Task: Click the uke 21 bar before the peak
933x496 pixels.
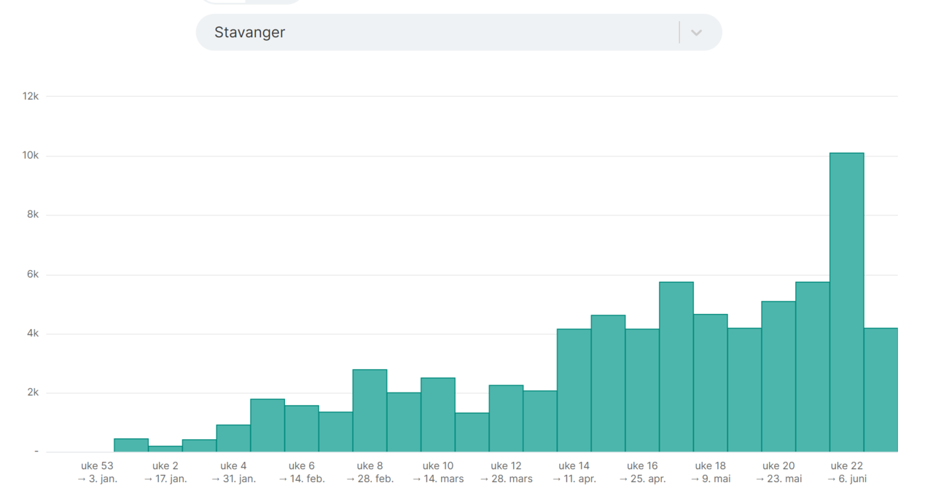Action: (x=812, y=366)
